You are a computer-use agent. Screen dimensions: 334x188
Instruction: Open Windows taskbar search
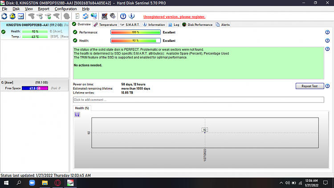click(19, 183)
